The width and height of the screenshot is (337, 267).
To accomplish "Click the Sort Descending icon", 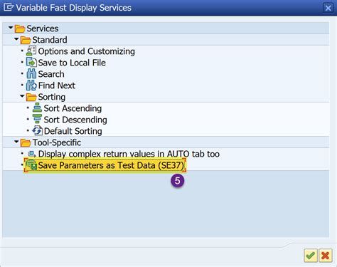I will [x=37, y=120].
